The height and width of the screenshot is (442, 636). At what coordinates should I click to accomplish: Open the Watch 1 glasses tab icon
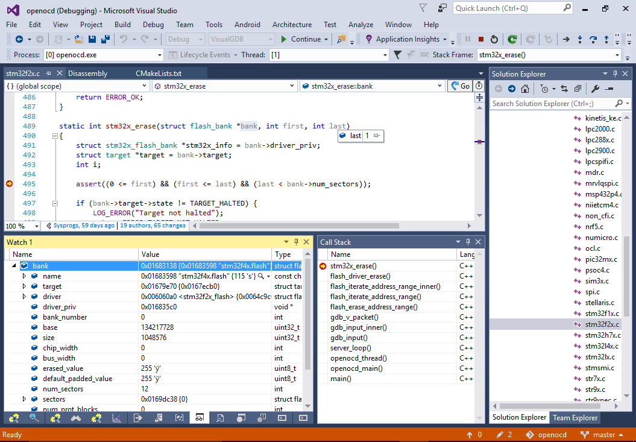[x=199, y=418]
